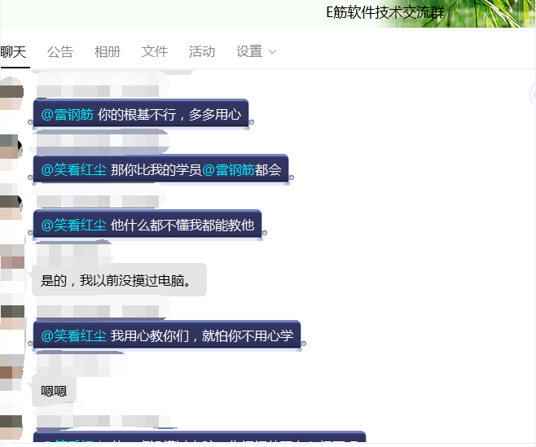Click avatar of '是的，我以前没摸过电脑' sender

[11, 261]
